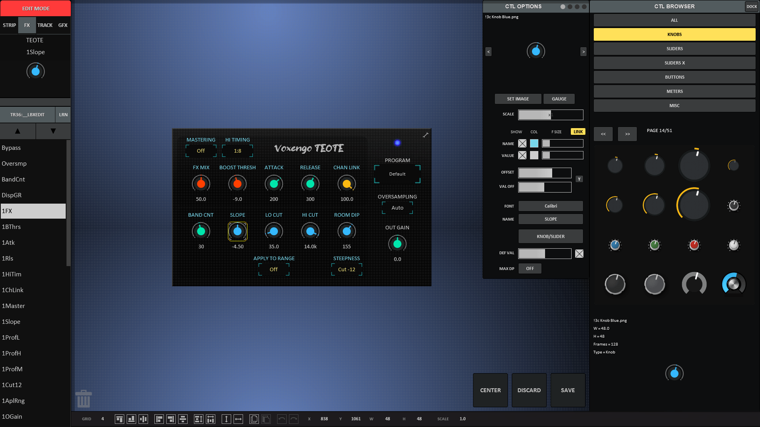Toggle the LINK button for font size

(578, 132)
